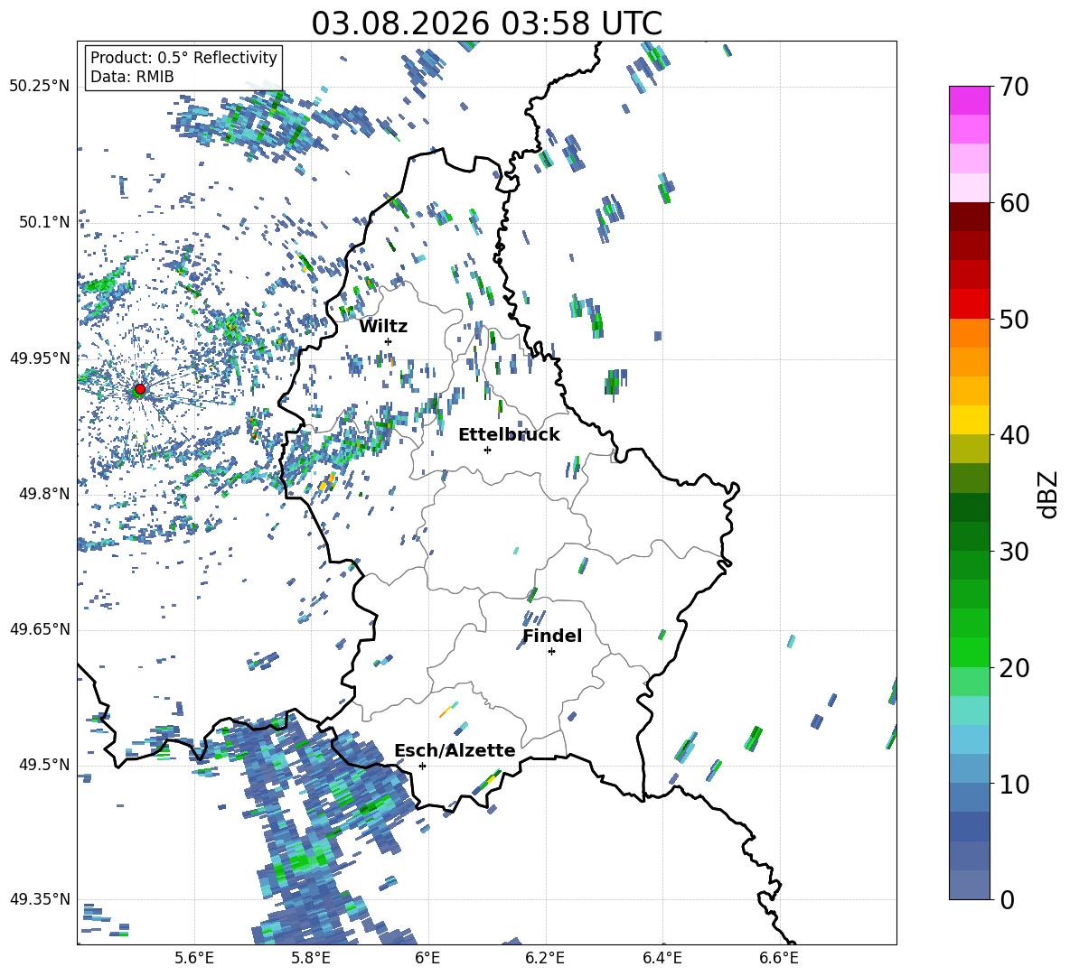Click the dBZ colorbar axis label
This screenshot has width=1070, height=976.
click(1049, 494)
